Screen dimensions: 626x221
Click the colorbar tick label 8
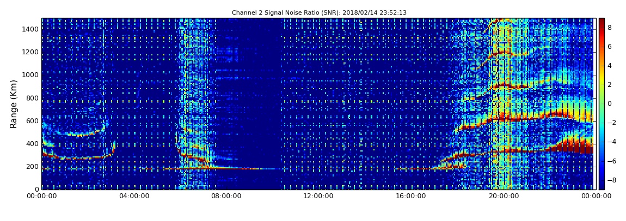coord(610,28)
